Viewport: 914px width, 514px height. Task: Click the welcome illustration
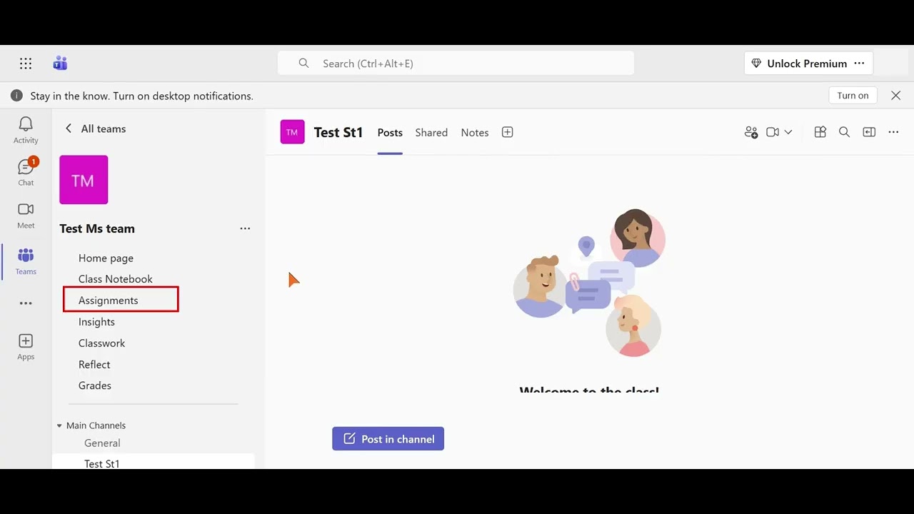click(x=589, y=283)
